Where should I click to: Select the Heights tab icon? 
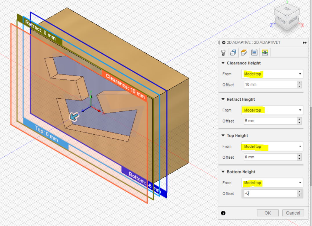[x=244, y=53]
